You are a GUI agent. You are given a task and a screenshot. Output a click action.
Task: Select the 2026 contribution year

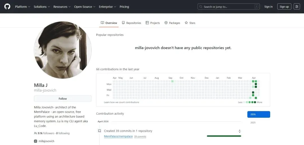click(259, 114)
